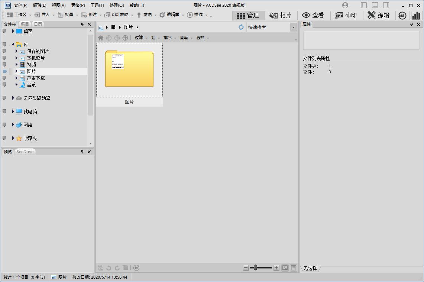424x282 pixels.
Task: Switch to the 日历 tab
Action: (37, 24)
